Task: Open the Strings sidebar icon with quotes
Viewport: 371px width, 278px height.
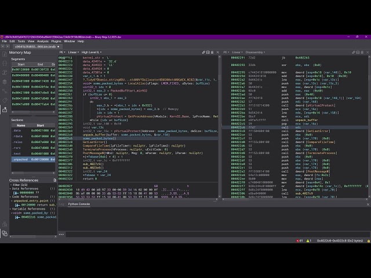Action: click(x=5, y=91)
